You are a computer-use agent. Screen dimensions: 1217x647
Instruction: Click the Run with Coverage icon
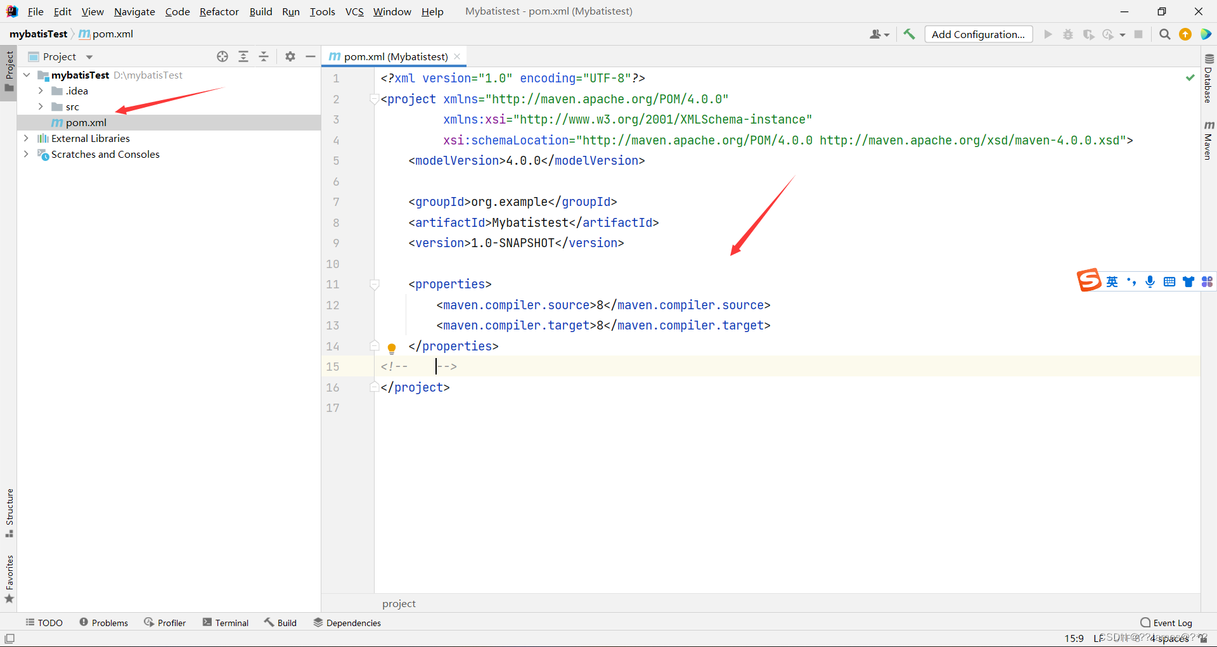[x=1088, y=34]
